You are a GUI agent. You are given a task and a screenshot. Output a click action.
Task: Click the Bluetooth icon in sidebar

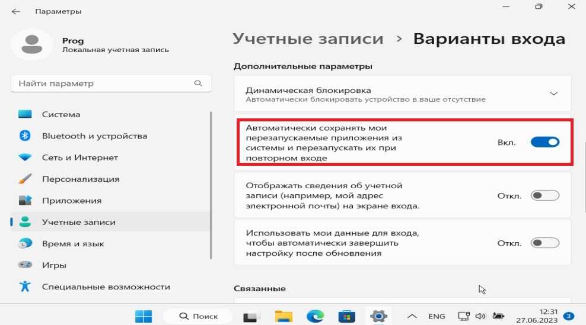(25, 136)
